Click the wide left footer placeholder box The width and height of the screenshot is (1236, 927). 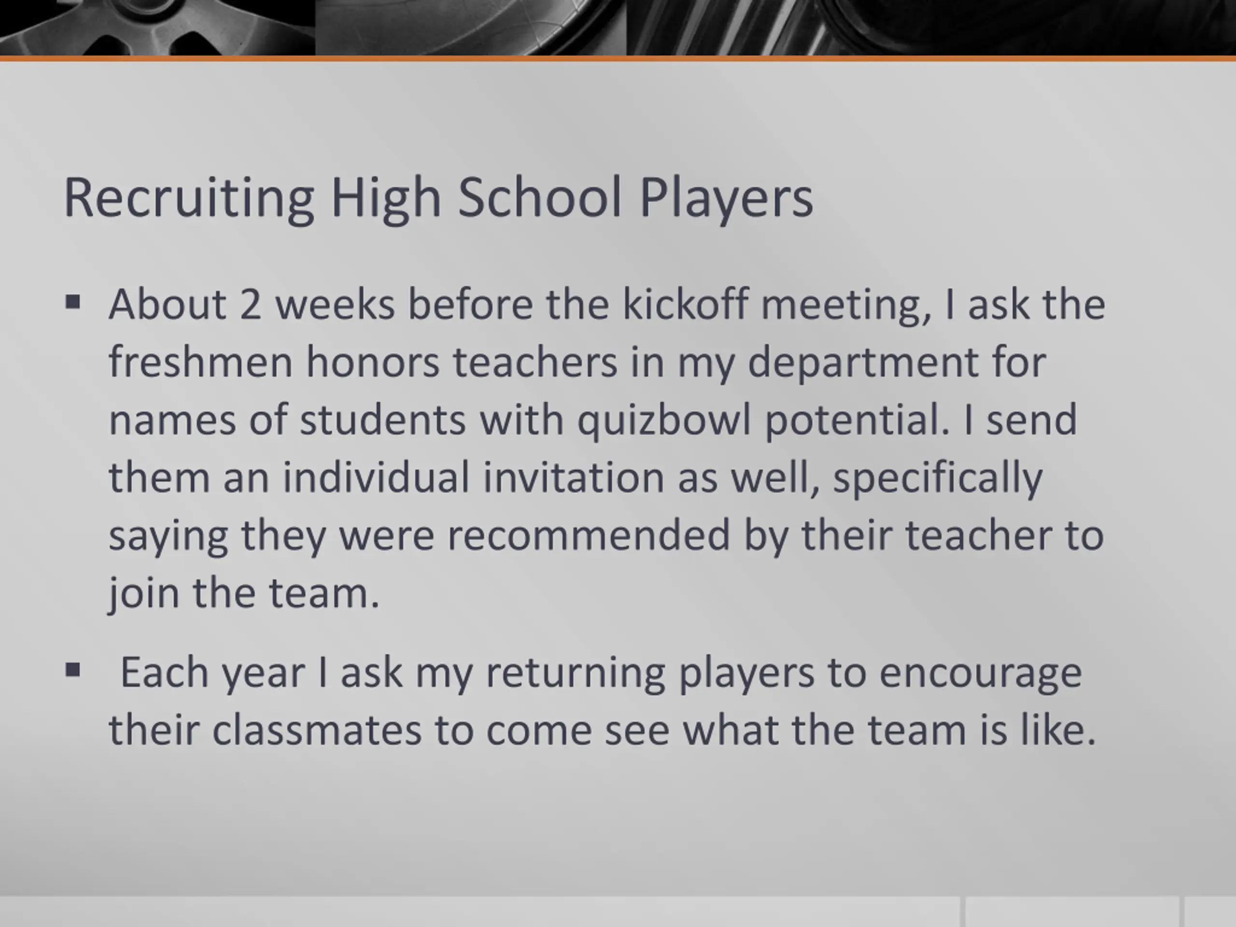[x=480, y=913]
